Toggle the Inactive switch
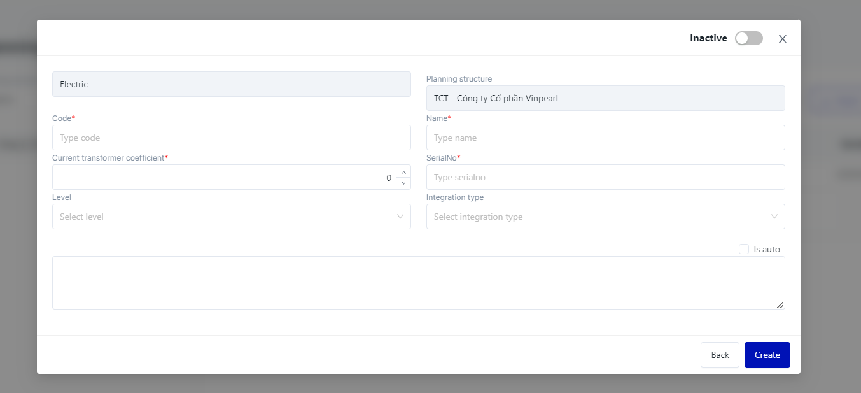The width and height of the screenshot is (861, 393). pos(748,38)
